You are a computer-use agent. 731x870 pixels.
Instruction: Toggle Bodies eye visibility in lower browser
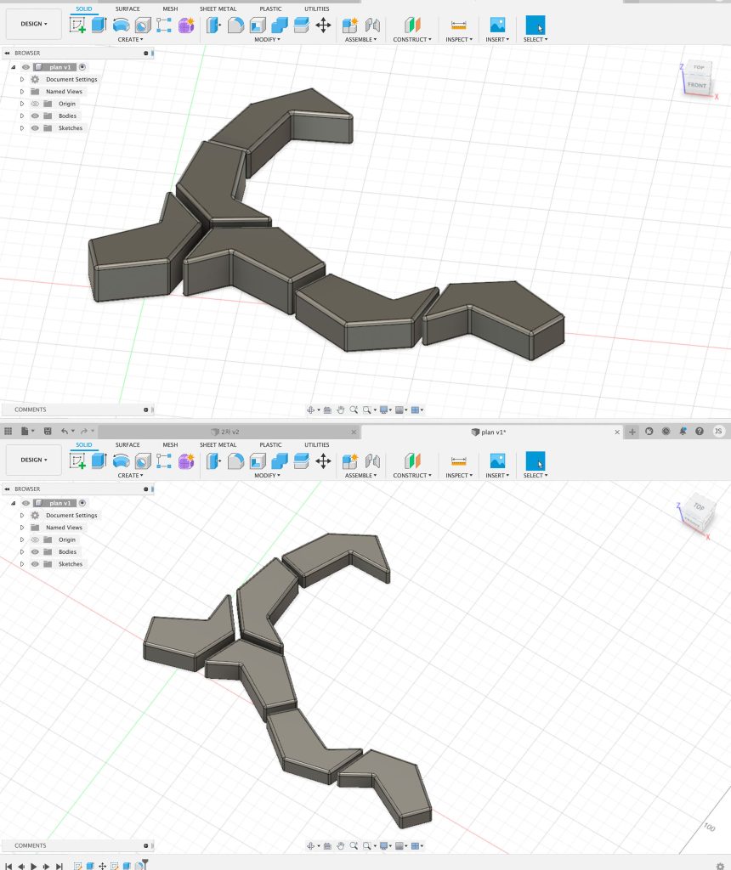pyautogui.click(x=35, y=552)
